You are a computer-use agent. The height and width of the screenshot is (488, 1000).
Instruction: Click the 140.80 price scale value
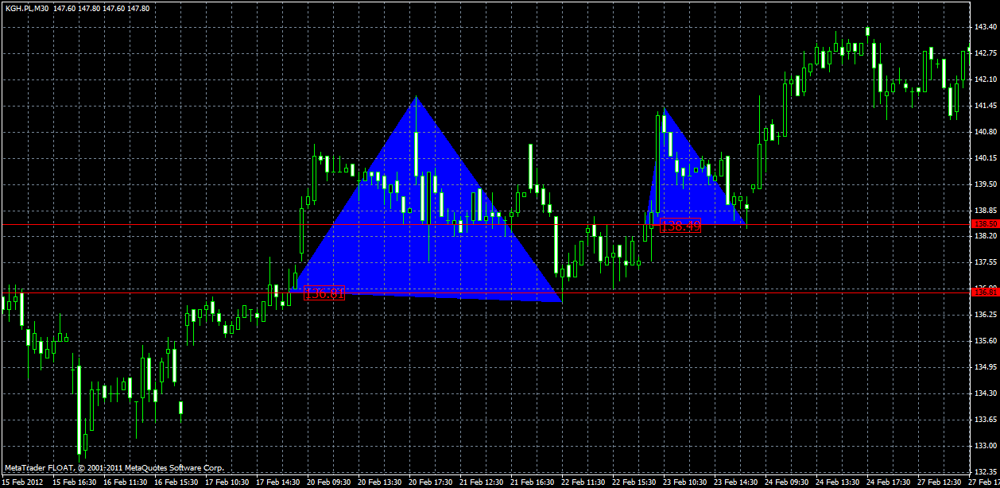pos(986,132)
